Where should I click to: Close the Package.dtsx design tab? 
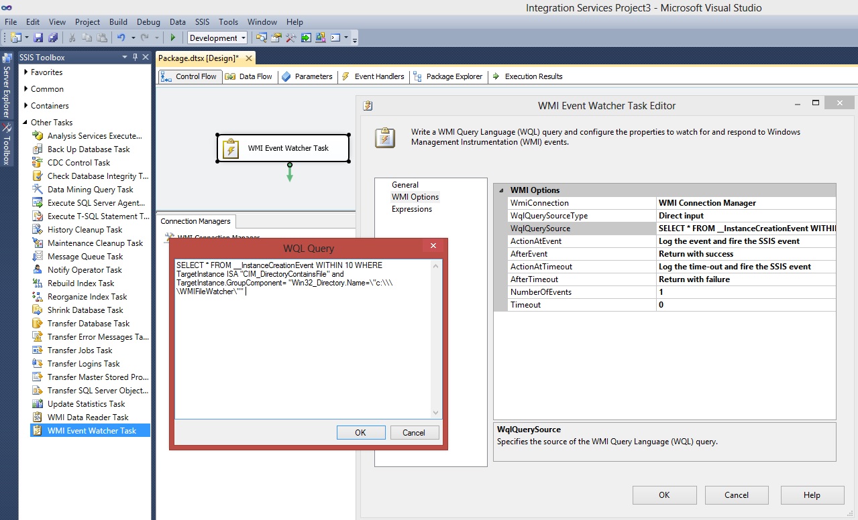[248, 59]
